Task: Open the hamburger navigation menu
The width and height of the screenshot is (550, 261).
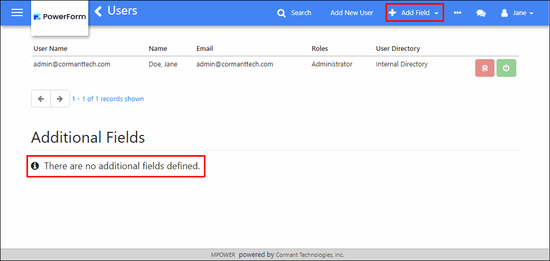Action: [17, 12]
